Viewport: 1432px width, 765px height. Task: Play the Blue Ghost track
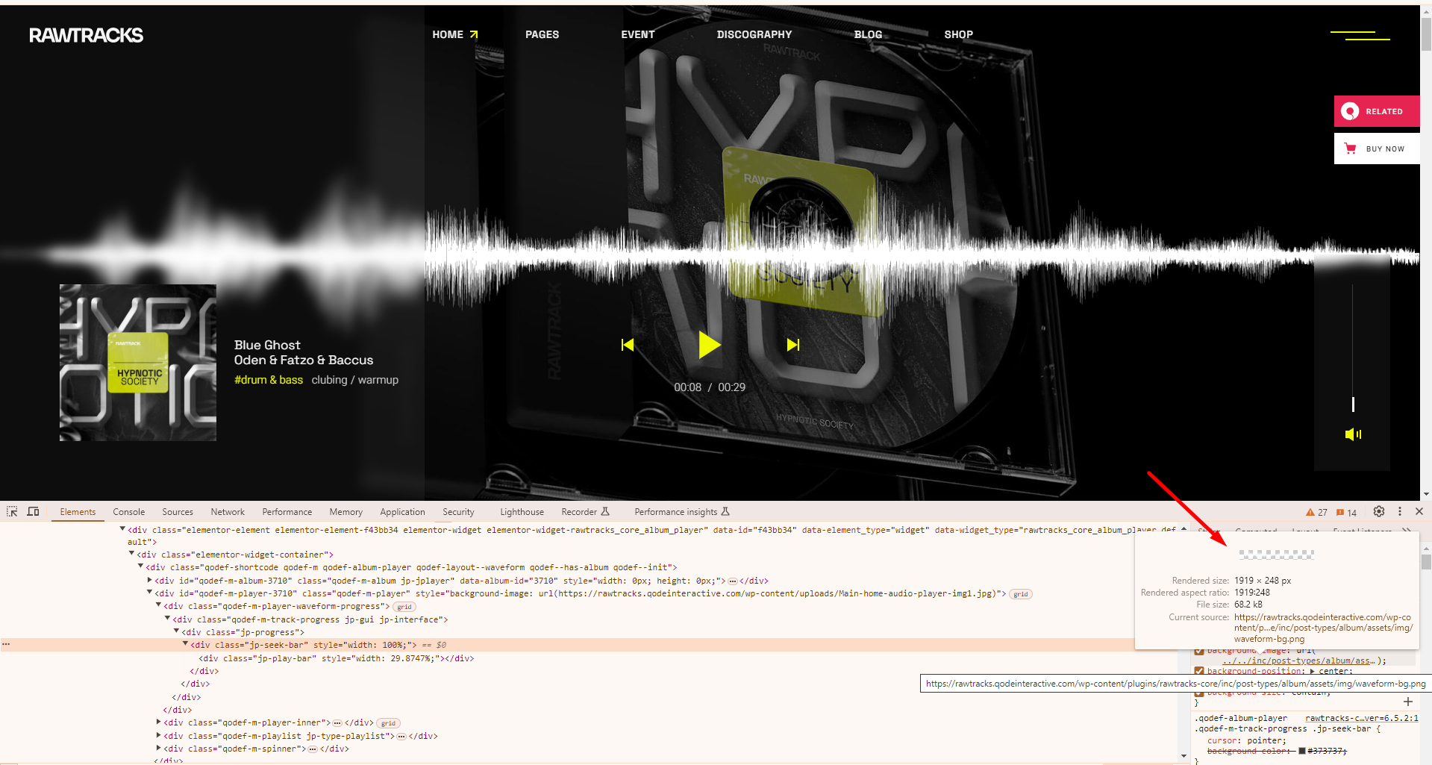709,345
